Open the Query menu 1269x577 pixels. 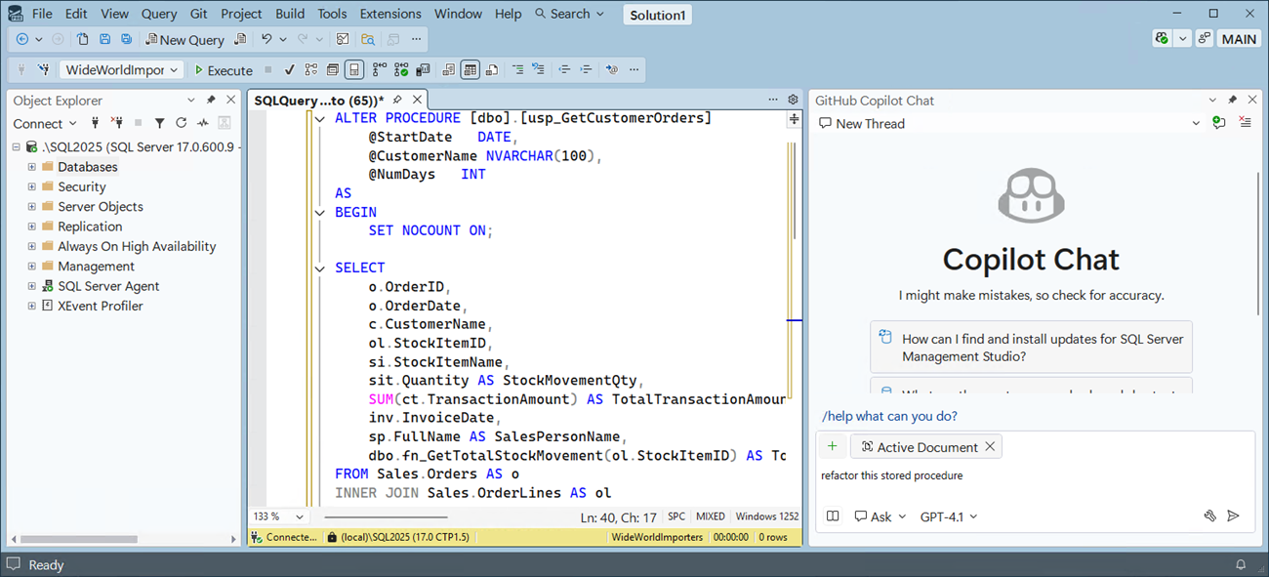point(159,14)
